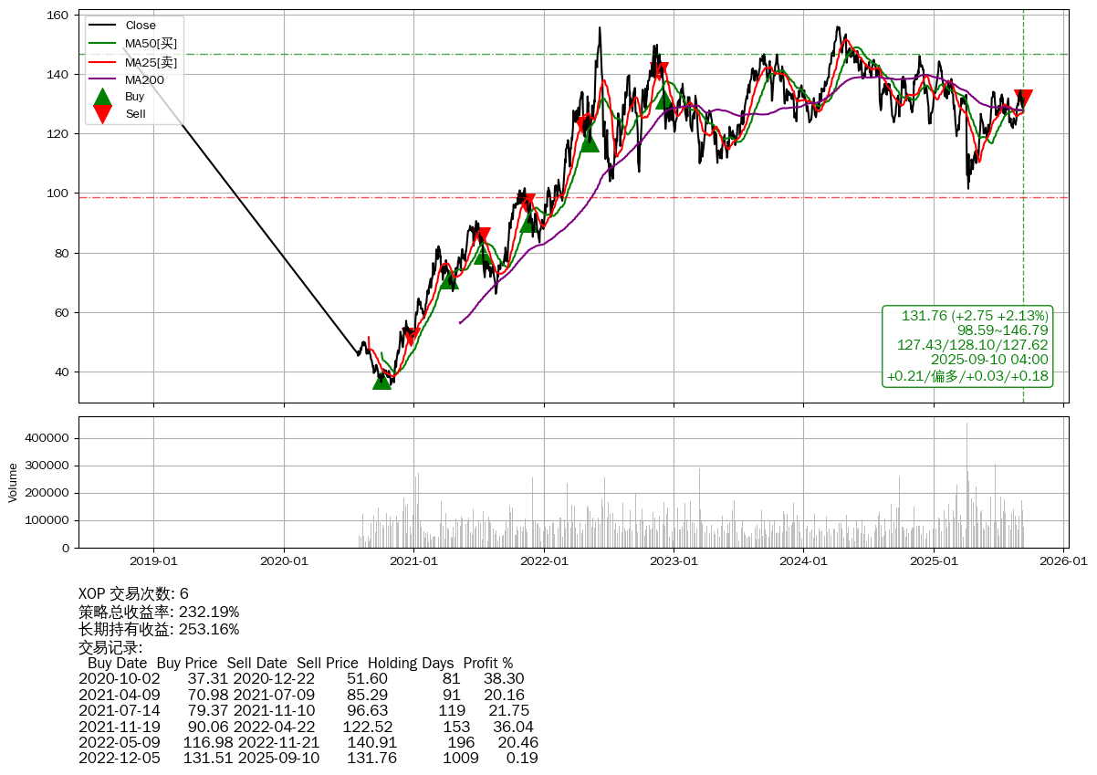Click the trade row with 1009 holding days
The width and height of the screenshot is (1097, 775).
click(308, 758)
